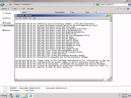The image size is (131, 98).
Task: Click the blue Explorer help icon
Action: pos(128,9)
